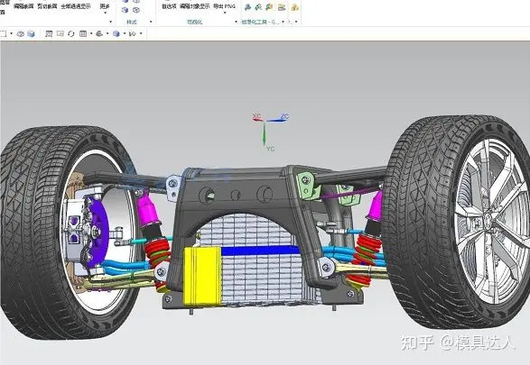Click 全部通透显示 button

[76, 6]
